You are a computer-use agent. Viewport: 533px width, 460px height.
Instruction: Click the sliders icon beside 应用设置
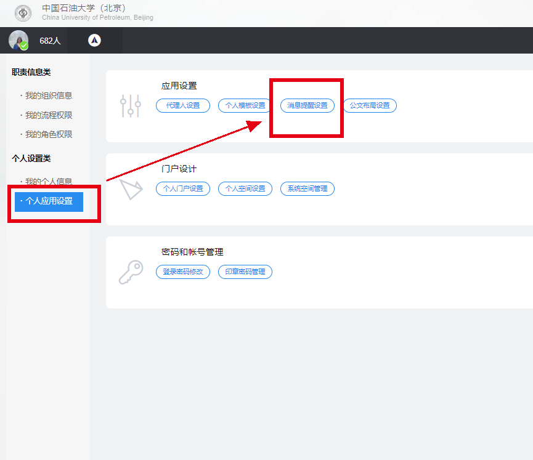click(131, 106)
